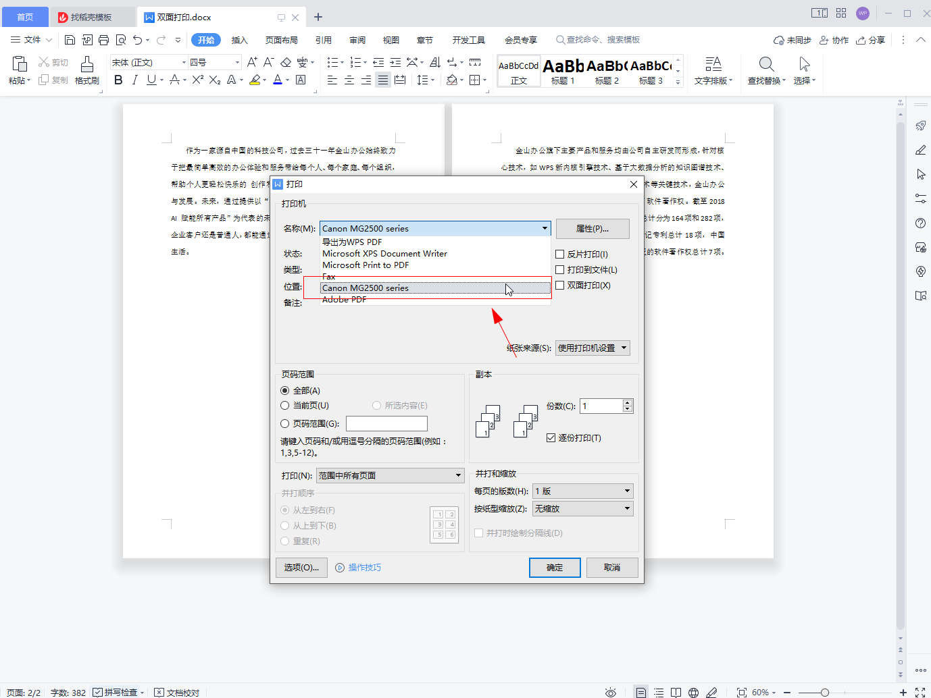Image resolution: width=931 pixels, height=698 pixels.
Task: Click 确定 to confirm printing
Action: 555,567
